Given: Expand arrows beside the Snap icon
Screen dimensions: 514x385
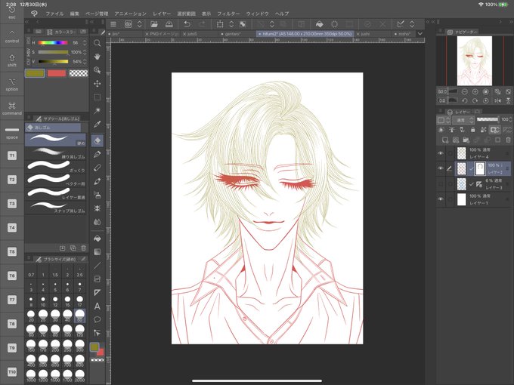Looking at the screenshot, I should click(412, 24).
